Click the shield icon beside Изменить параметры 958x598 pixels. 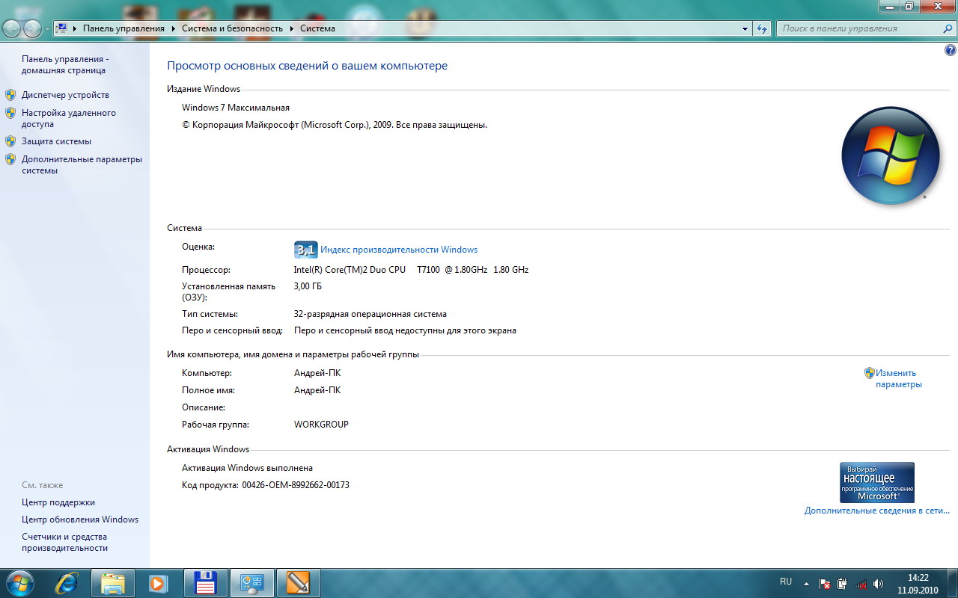point(870,372)
